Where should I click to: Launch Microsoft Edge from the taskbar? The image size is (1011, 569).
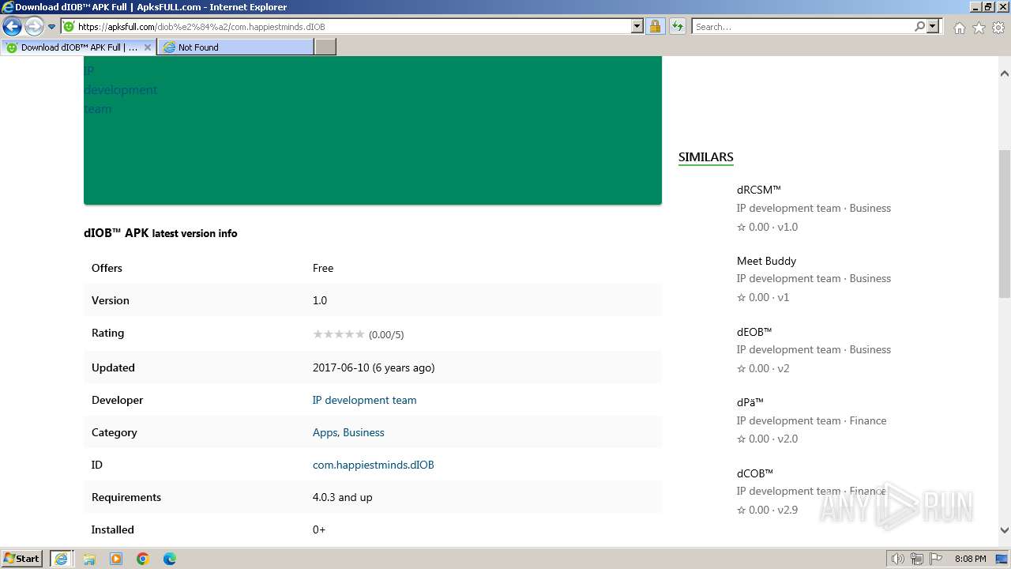tap(170, 559)
